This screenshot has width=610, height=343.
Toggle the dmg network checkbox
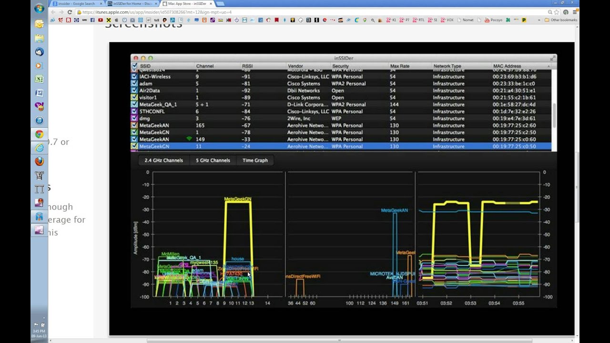[x=134, y=118]
